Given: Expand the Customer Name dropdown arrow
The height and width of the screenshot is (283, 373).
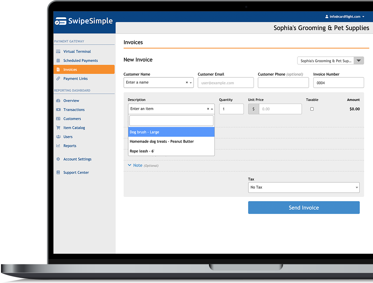Looking at the screenshot, I should [x=191, y=83].
